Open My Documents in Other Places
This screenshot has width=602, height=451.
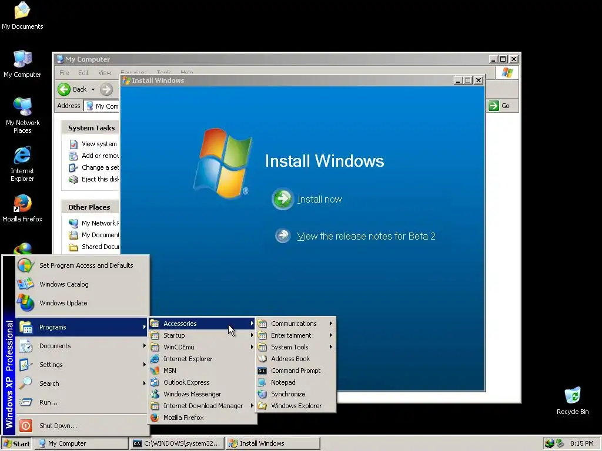(x=93, y=235)
